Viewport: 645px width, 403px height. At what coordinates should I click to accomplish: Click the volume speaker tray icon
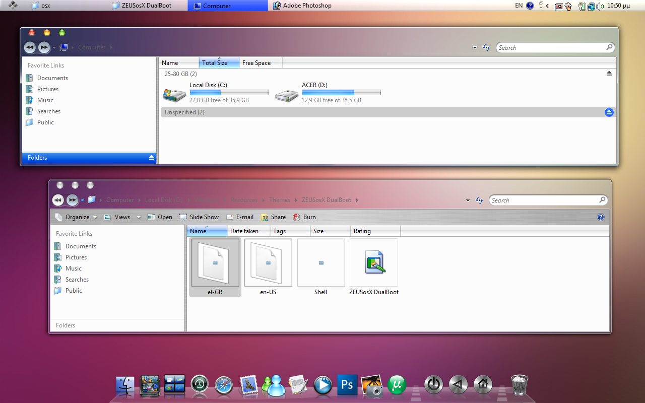pyautogui.click(x=600, y=6)
